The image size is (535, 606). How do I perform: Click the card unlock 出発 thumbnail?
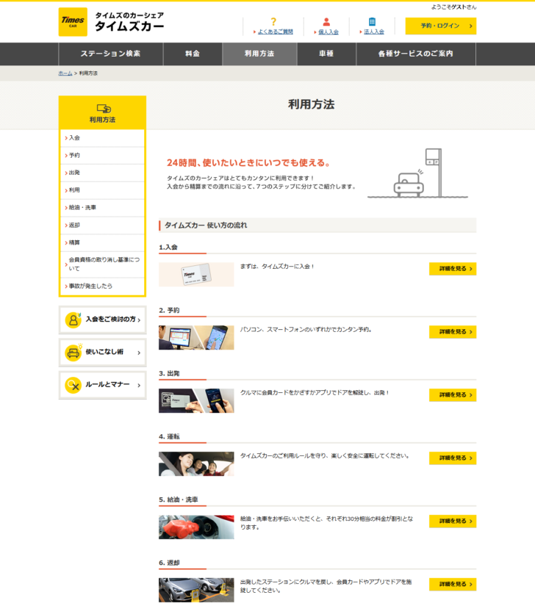196,400
